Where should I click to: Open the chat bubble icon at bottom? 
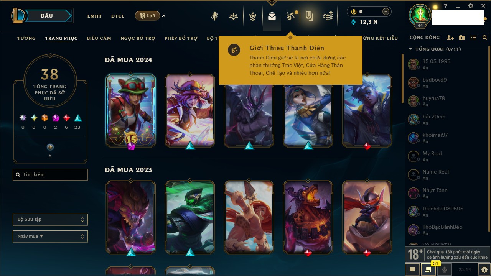pyautogui.click(x=412, y=269)
